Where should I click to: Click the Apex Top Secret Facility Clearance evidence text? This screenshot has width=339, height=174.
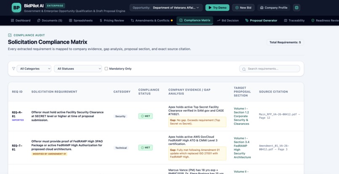pos(196,110)
